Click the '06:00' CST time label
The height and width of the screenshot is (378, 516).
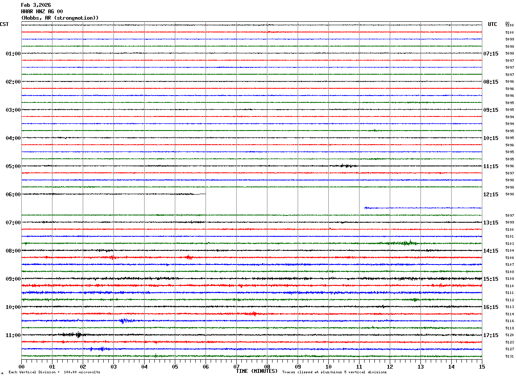13,195
